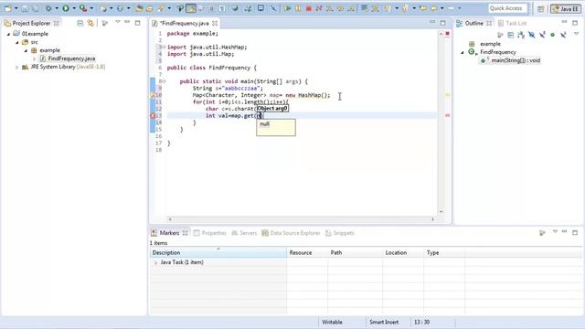Open the External Tools dropdown arrow
Screen dimensions: 585x329
[x=91, y=8]
